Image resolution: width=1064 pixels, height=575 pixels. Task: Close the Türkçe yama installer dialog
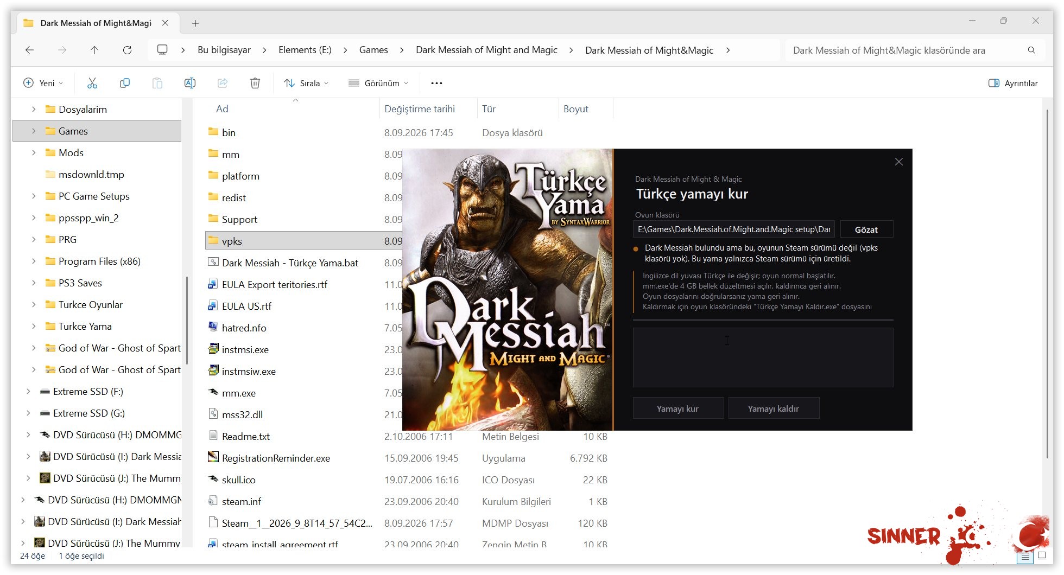tap(899, 162)
